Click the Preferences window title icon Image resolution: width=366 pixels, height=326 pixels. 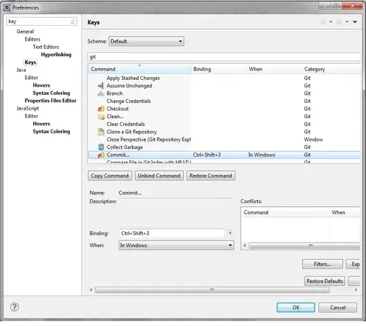[7, 7]
